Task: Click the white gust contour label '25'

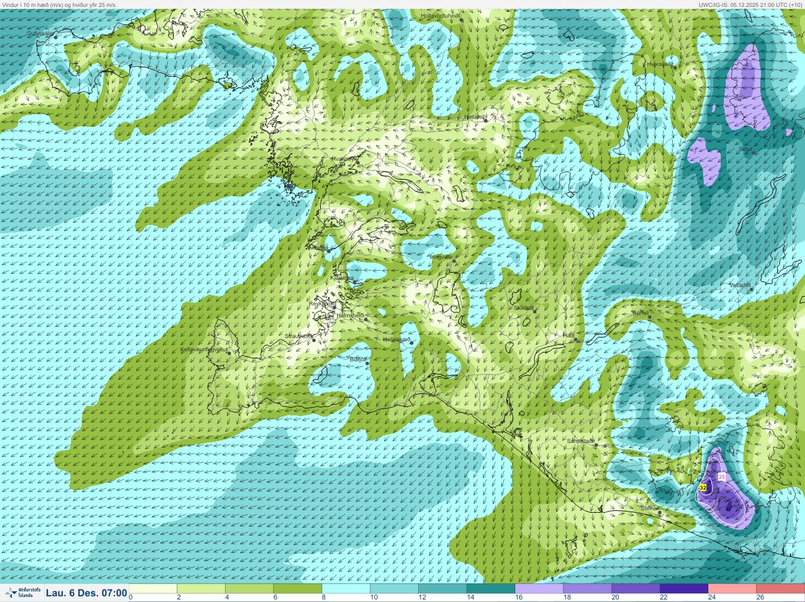Action: click(x=722, y=478)
